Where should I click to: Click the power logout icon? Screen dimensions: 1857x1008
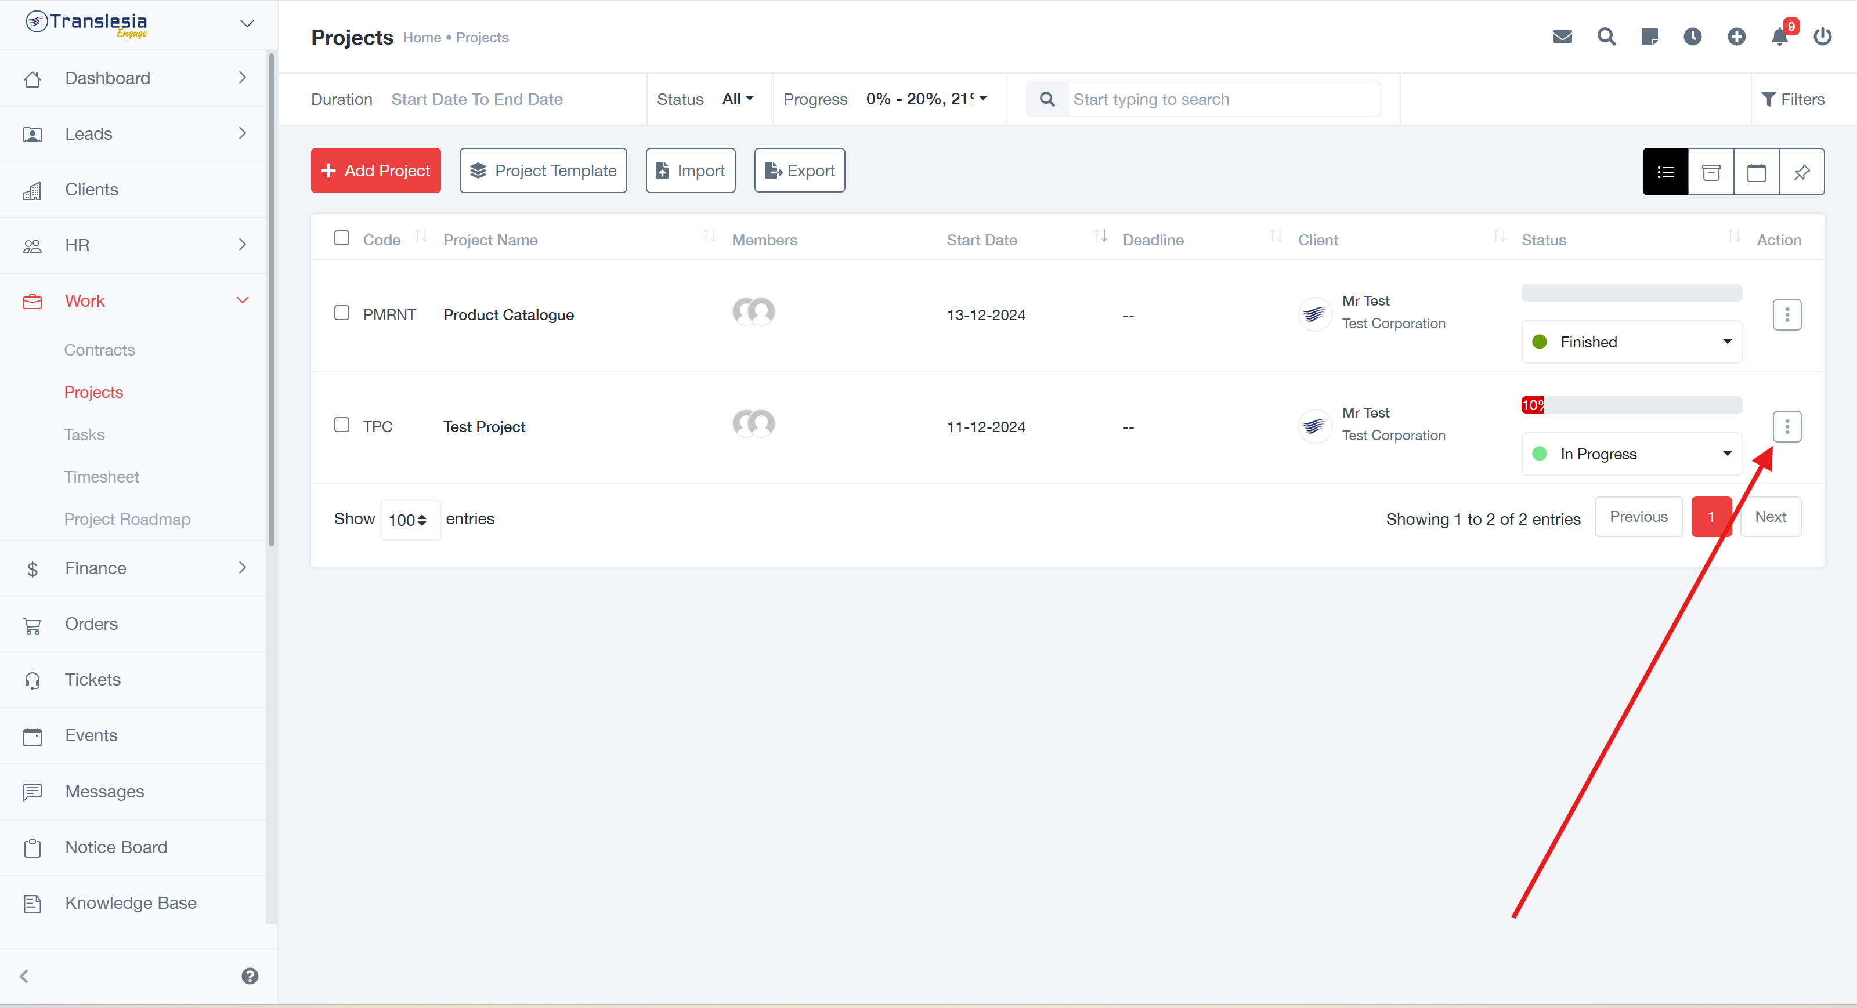(x=1822, y=37)
